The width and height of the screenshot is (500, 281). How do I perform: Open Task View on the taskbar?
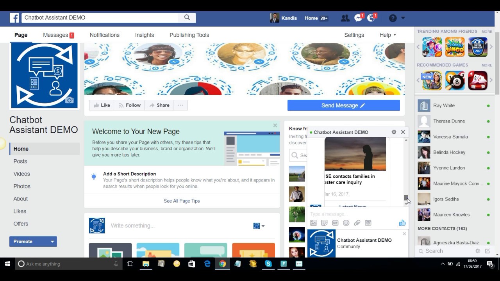pos(130,264)
